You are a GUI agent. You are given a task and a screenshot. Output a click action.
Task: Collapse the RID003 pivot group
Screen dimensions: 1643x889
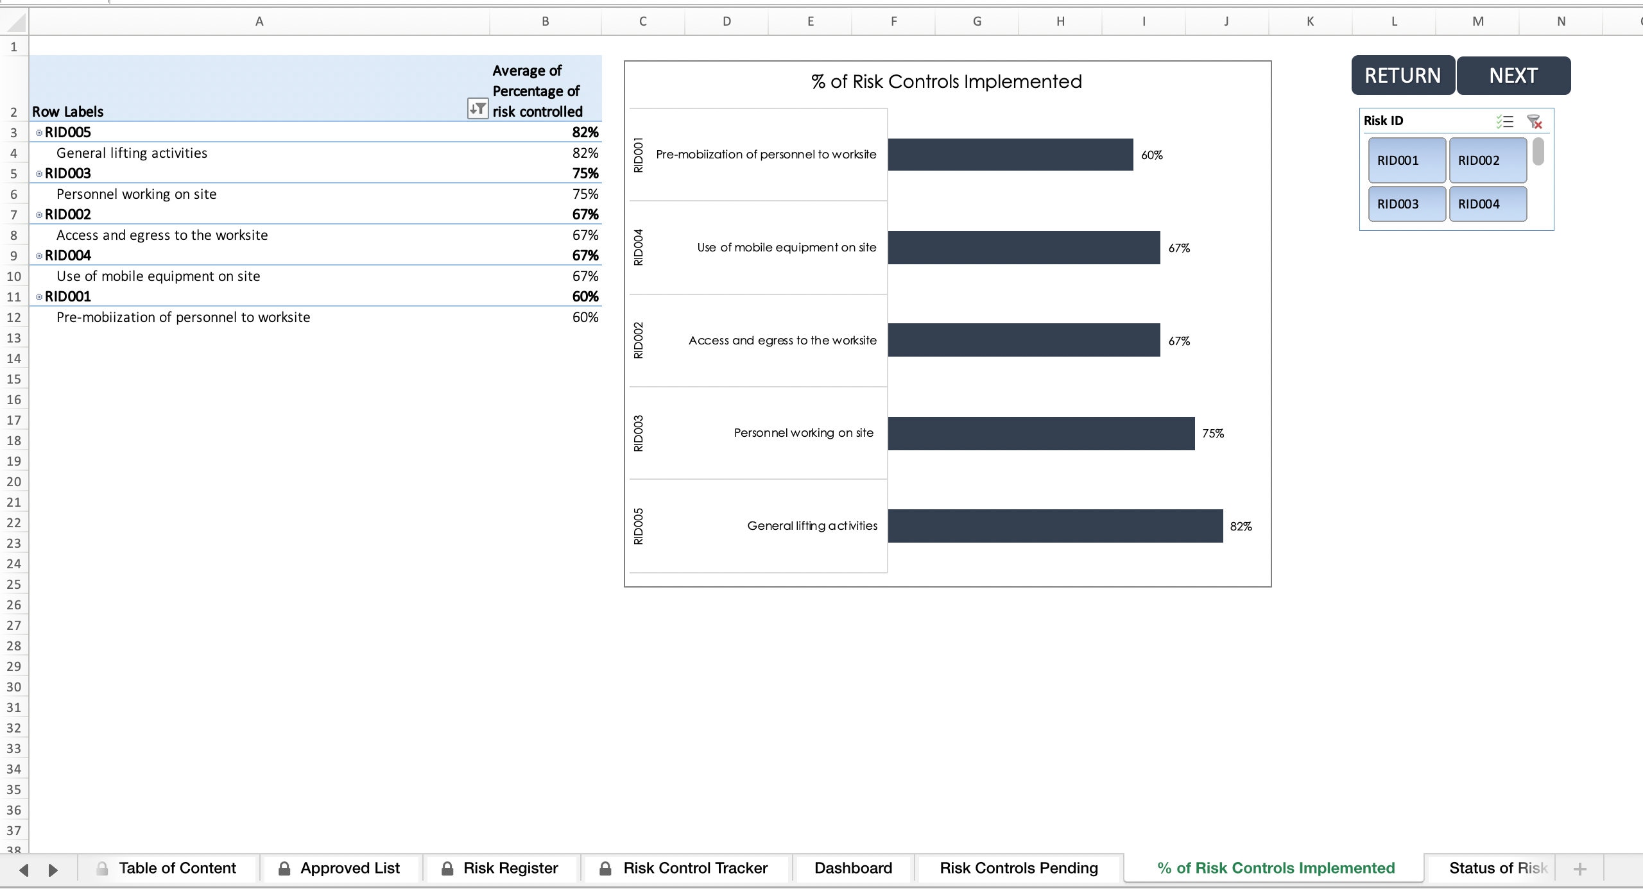coord(38,173)
